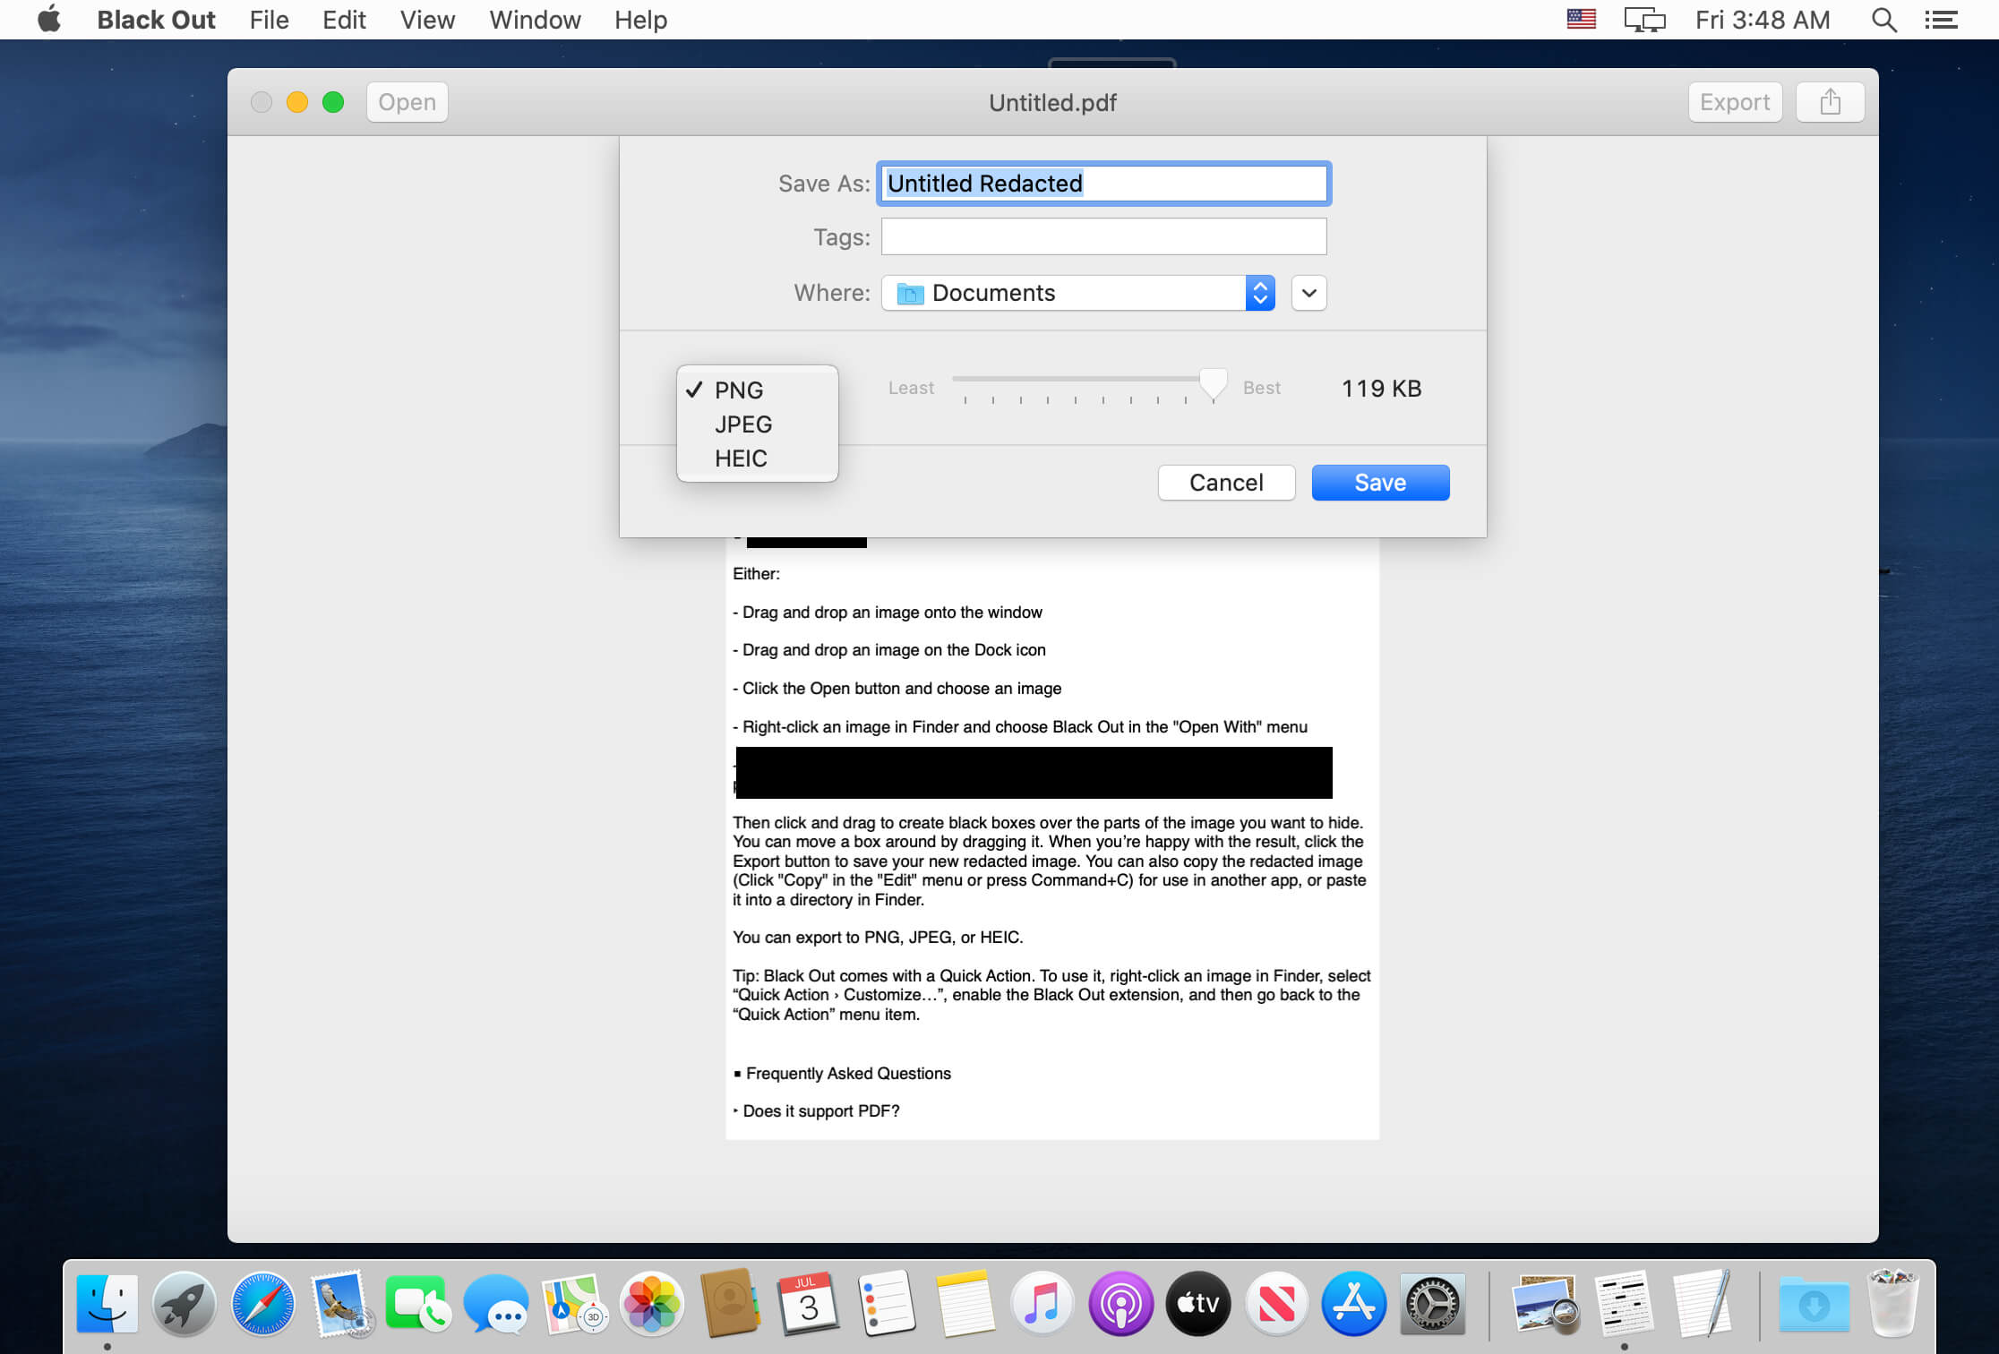Click the share icon in the toolbar
The width and height of the screenshot is (1999, 1354).
(x=1830, y=102)
